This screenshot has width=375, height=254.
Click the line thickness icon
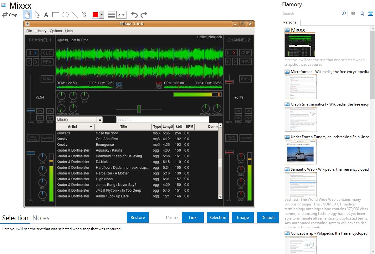112,15
